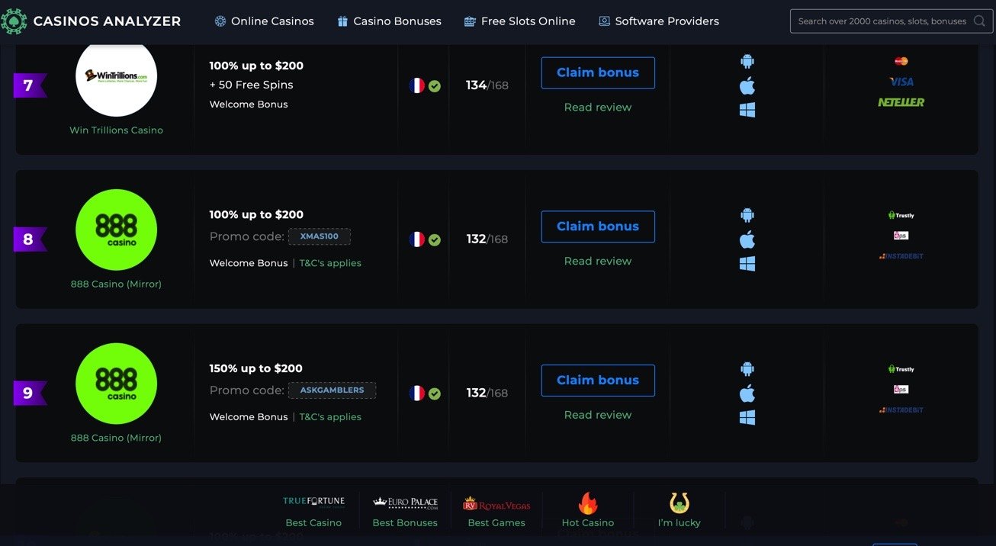Click the 150% up to $200 bonus title
This screenshot has height=546, width=996.
[256, 369]
